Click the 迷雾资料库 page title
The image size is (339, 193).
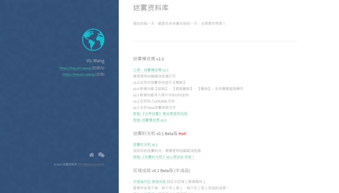tap(151, 8)
